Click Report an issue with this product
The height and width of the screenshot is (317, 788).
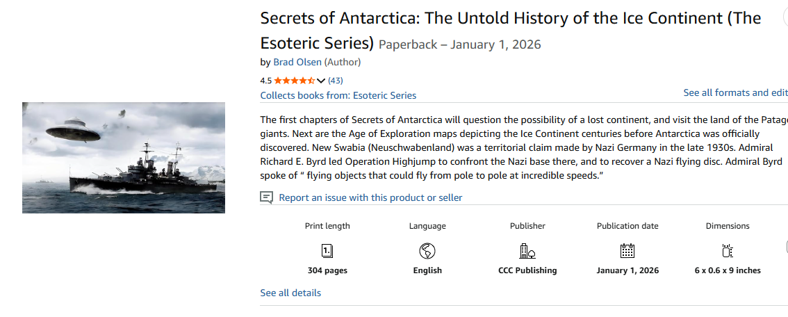(370, 198)
